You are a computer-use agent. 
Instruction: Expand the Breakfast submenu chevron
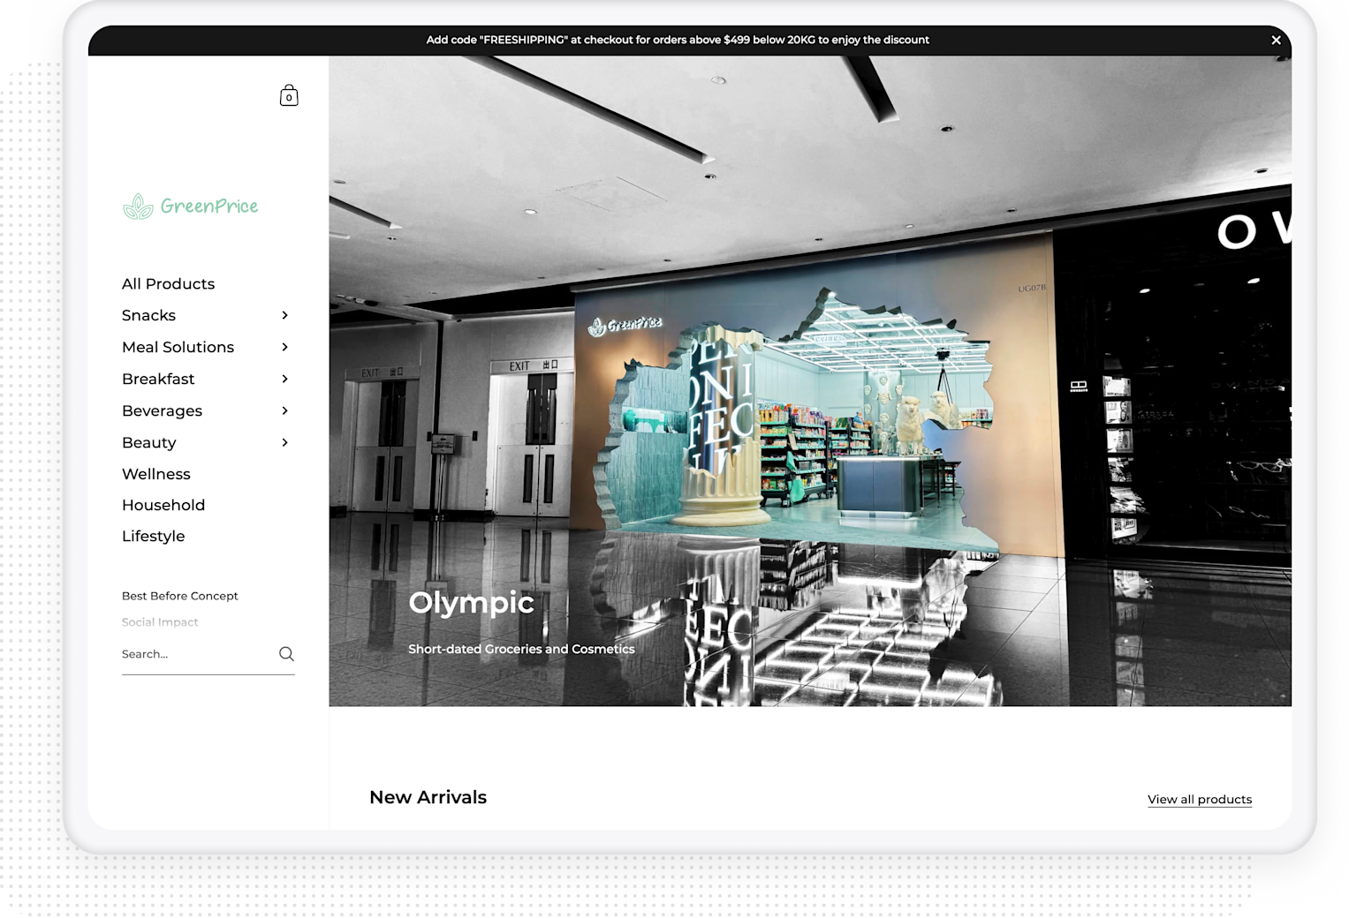click(x=284, y=379)
